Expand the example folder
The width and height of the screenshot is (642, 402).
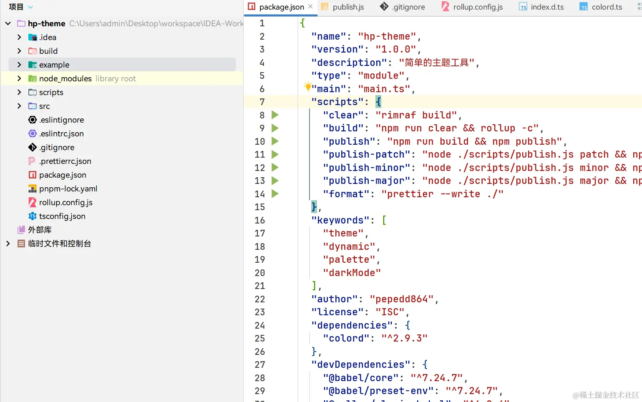point(19,65)
